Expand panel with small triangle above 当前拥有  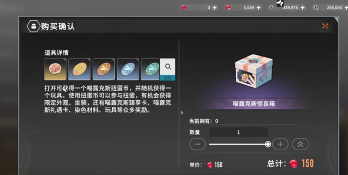[x=182, y=113]
